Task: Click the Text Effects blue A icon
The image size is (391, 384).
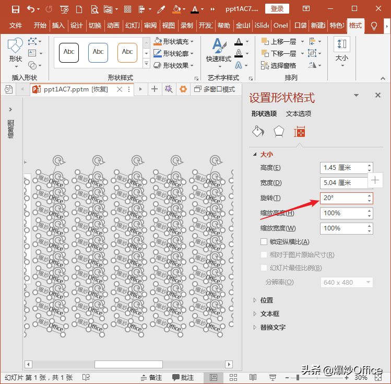Action: point(239,65)
